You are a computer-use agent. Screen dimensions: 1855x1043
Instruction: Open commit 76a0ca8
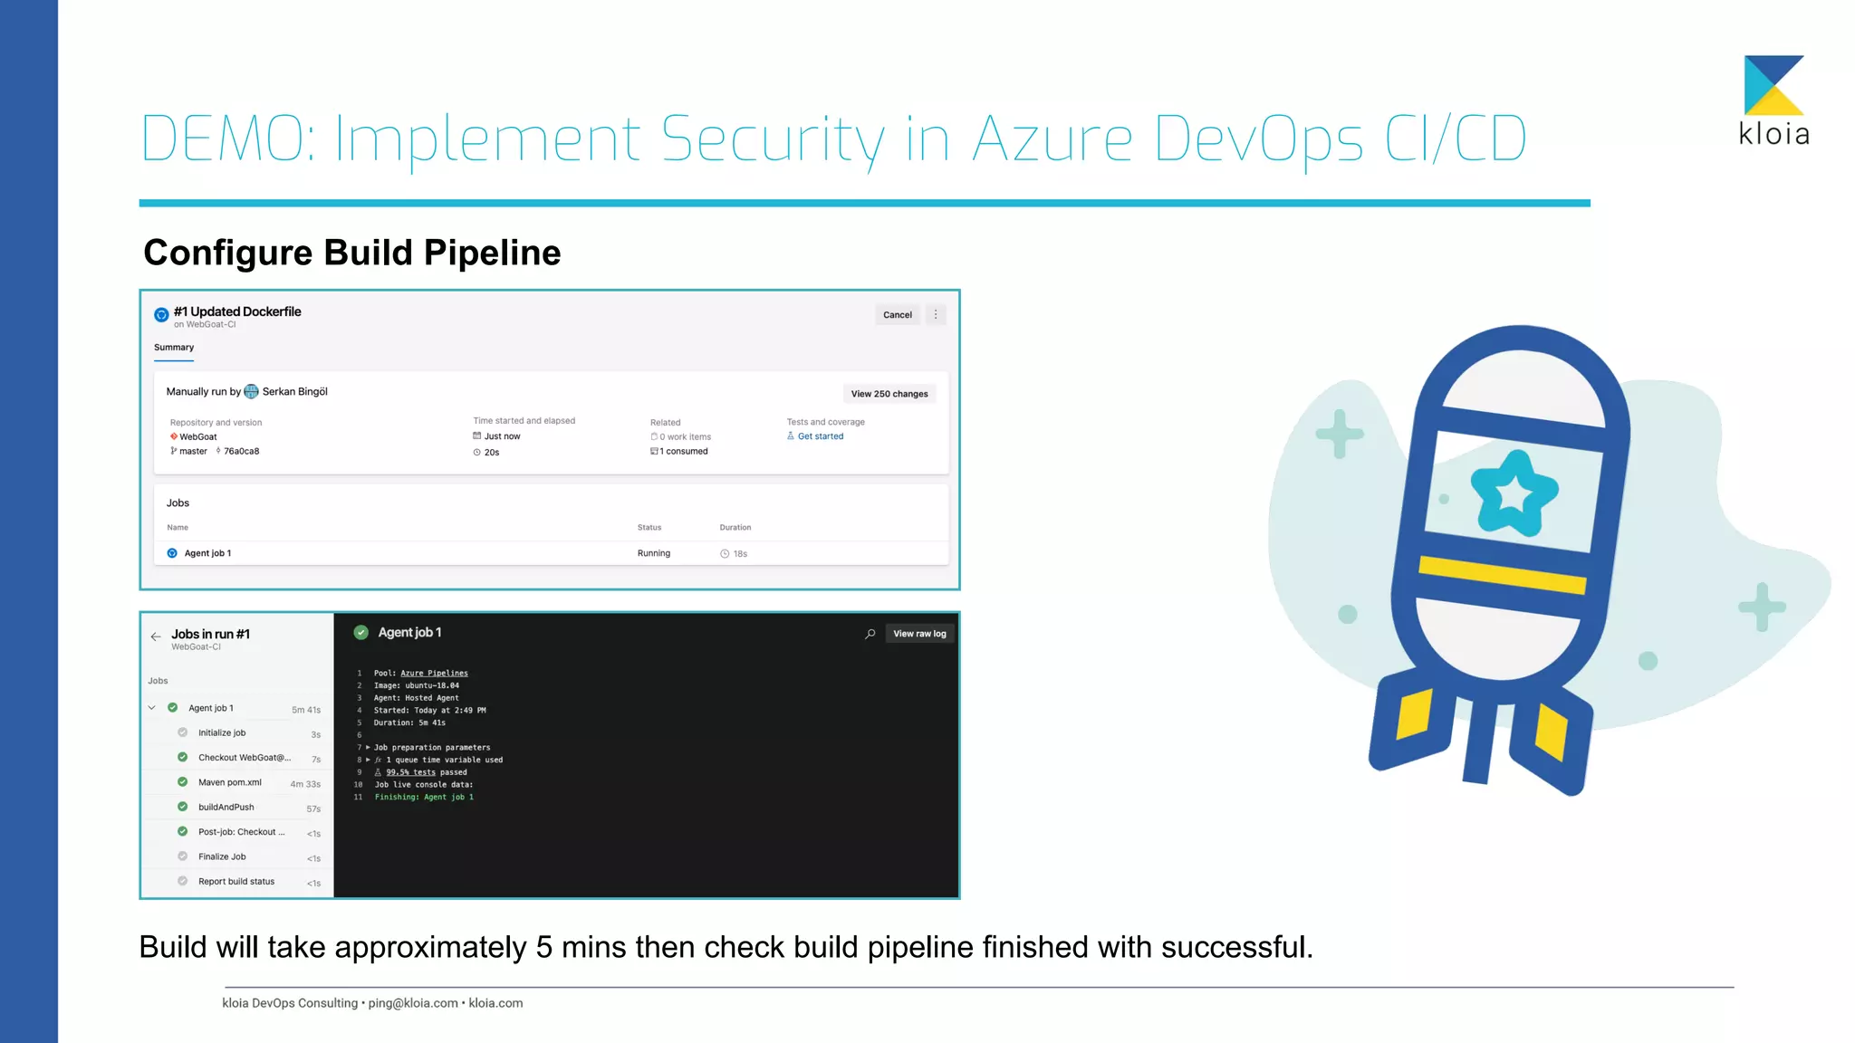click(x=242, y=451)
